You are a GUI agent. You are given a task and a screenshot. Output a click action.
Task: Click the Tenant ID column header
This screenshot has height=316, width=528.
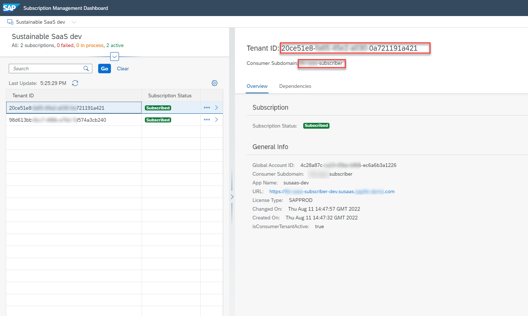coord(74,95)
